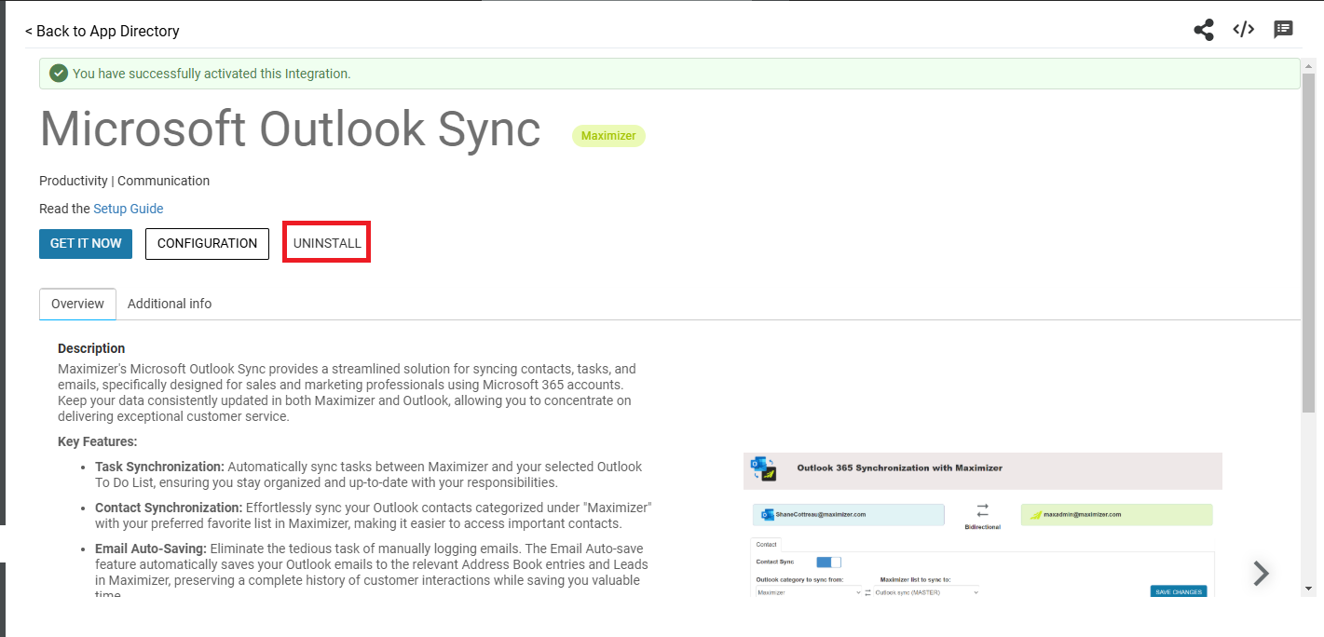The width and height of the screenshot is (1324, 637).
Task: Click the "You have successfully activated this Integration." message
Action: tap(212, 74)
